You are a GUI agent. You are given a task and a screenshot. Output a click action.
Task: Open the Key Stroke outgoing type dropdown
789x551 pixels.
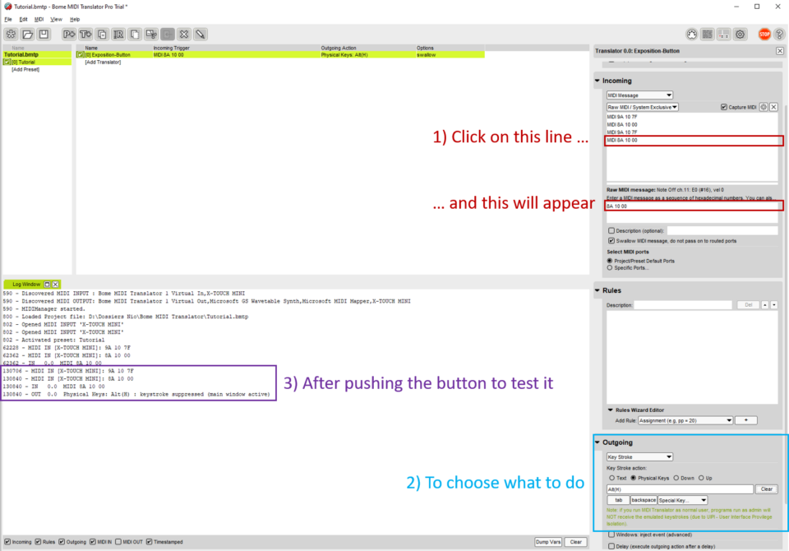pos(639,457)
